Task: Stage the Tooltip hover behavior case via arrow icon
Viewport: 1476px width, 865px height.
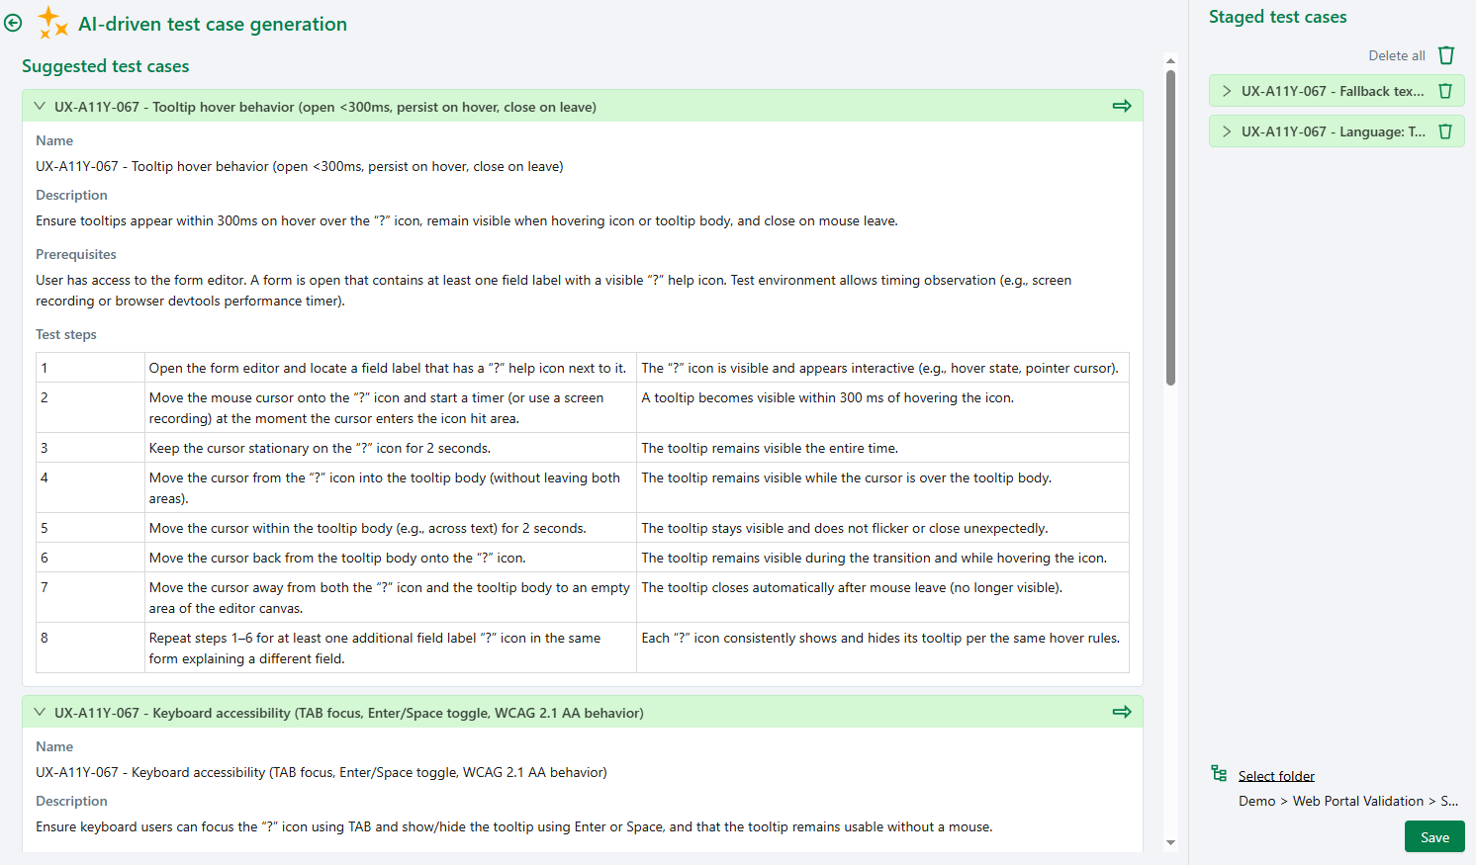Action: (x=1122, y=105)
